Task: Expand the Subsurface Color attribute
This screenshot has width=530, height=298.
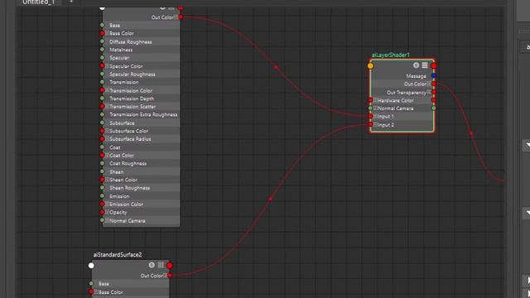Action: [x=107, y=131]
